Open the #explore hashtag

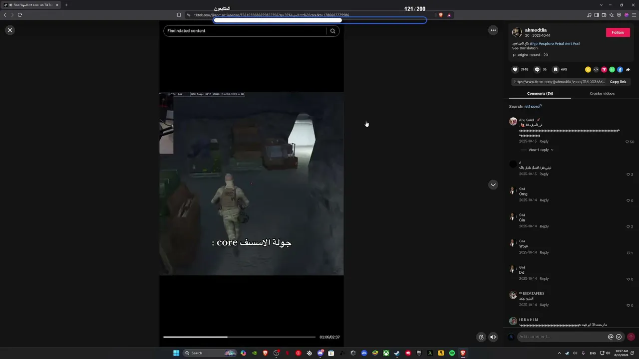point(546,44)
